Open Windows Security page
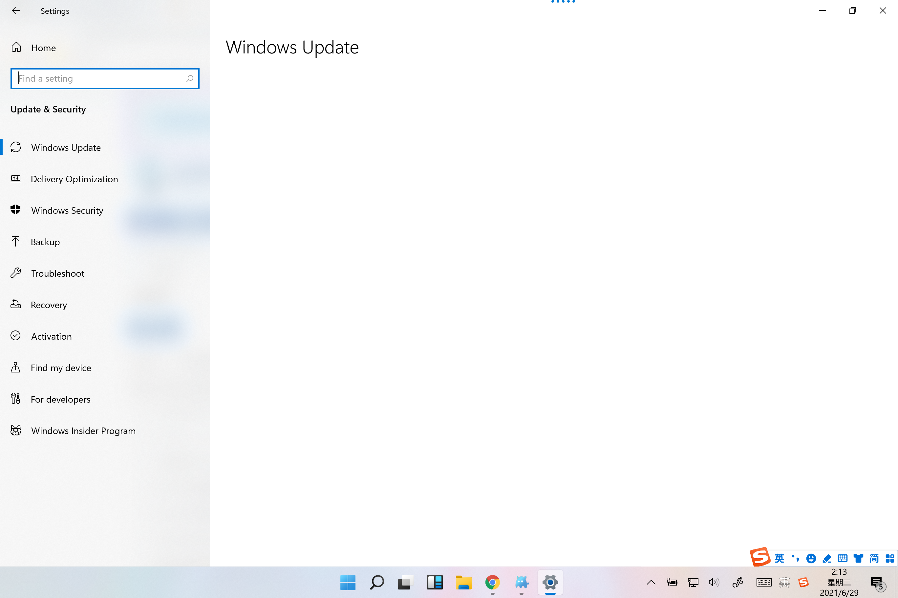This screenshot has height=598, width=898. pos(67,210)
